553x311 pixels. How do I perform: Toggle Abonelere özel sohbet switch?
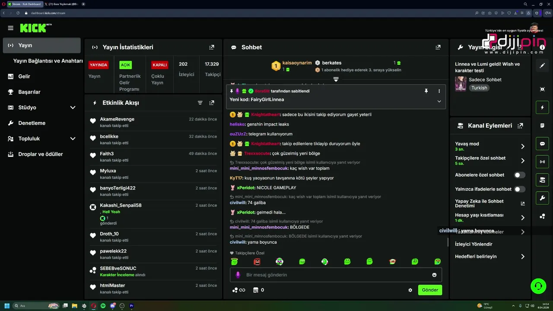(519, 175)
